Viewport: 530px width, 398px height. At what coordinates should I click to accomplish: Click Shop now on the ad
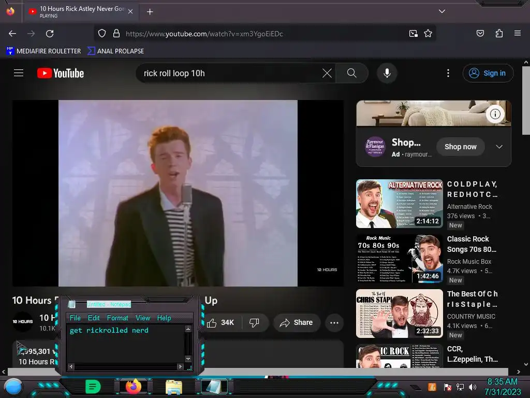coord(460,147)
